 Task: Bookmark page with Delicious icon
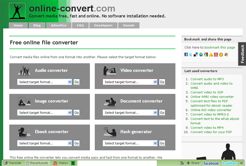tap(195, 55)
